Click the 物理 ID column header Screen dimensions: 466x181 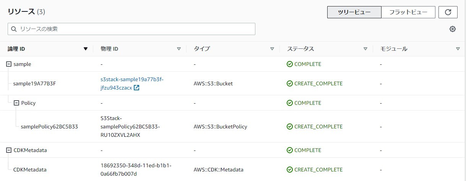pyautogui.click(x=109, y=49)
